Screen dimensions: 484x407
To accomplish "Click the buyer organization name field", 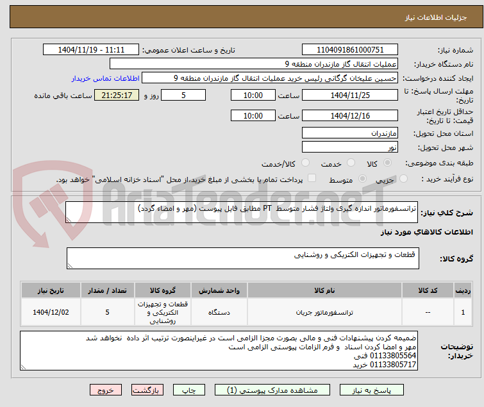I will 253,64.
